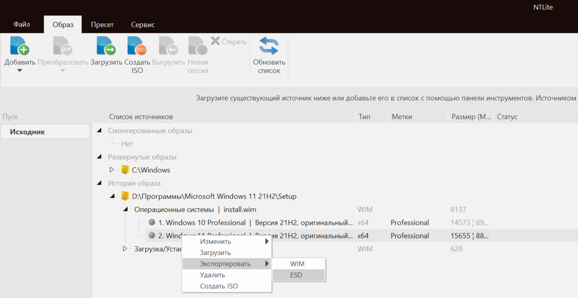Choose Создать ISO in the context menu
The image size is (578, 298).
226,286
